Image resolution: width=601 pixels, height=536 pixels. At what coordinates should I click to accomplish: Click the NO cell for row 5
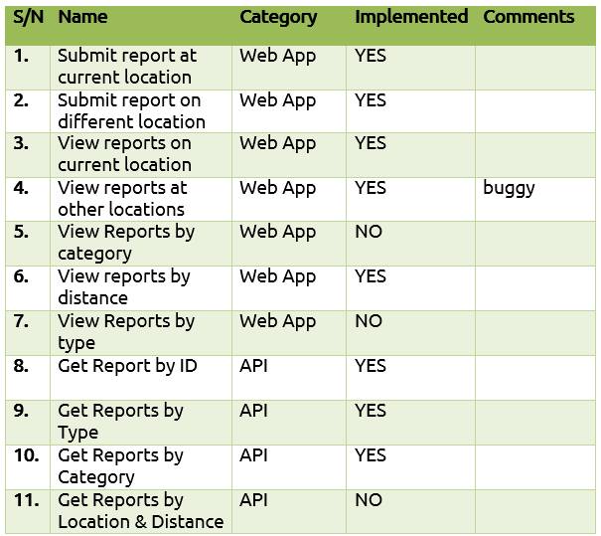tap(410, 244)
